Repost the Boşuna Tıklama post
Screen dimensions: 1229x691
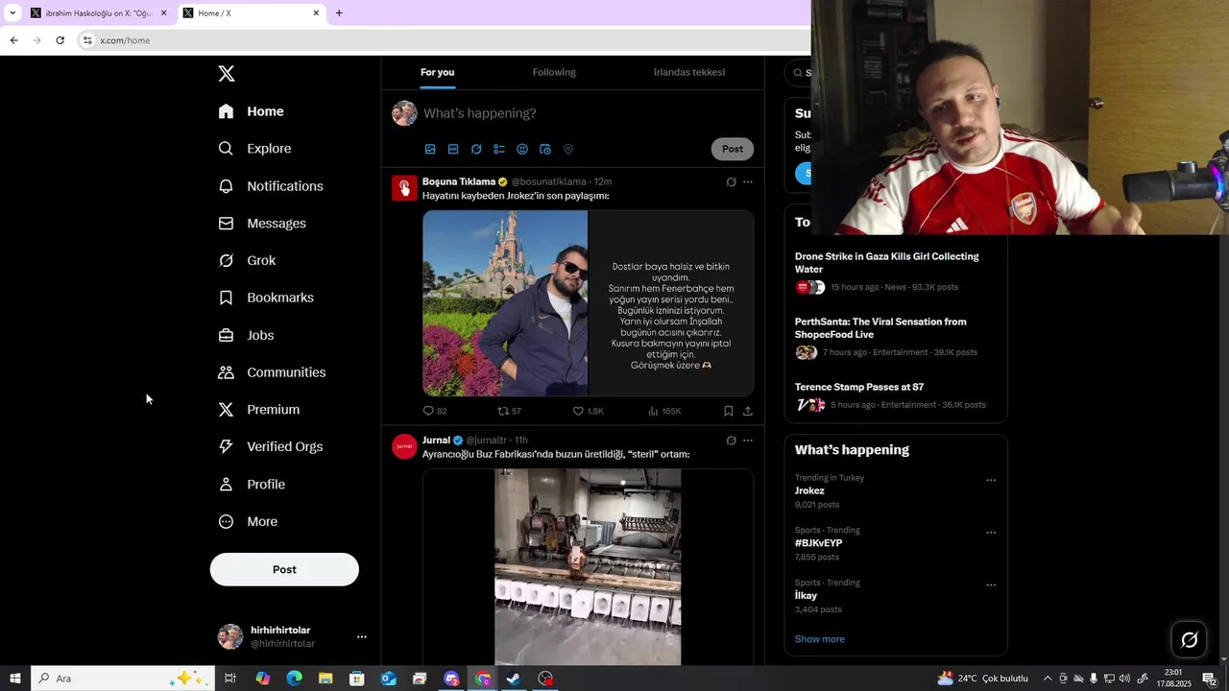coord(509,411)
